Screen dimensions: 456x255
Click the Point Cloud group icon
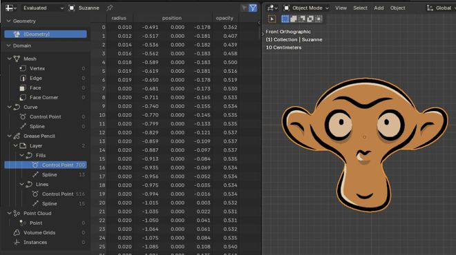tap(17, 213)
